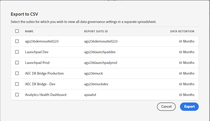Click the ags236launchpadprod suite ID
210x121 pixels.
[101, 63]
